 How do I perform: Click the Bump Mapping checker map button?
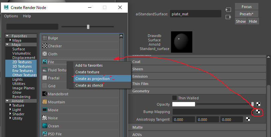click(x=258, y=112)
